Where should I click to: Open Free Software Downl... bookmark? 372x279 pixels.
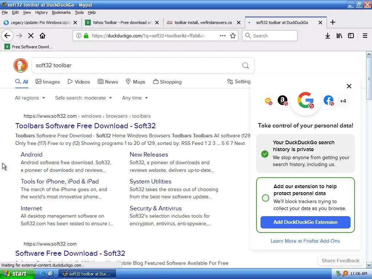28,47
